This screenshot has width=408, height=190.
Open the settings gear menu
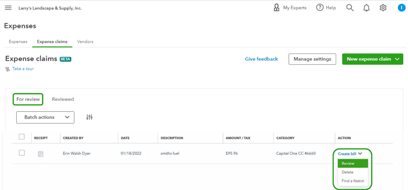[383, 8]
